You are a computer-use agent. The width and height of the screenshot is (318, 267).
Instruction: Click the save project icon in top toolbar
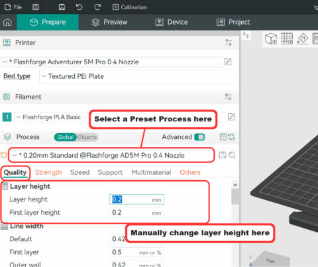point(62,7)
